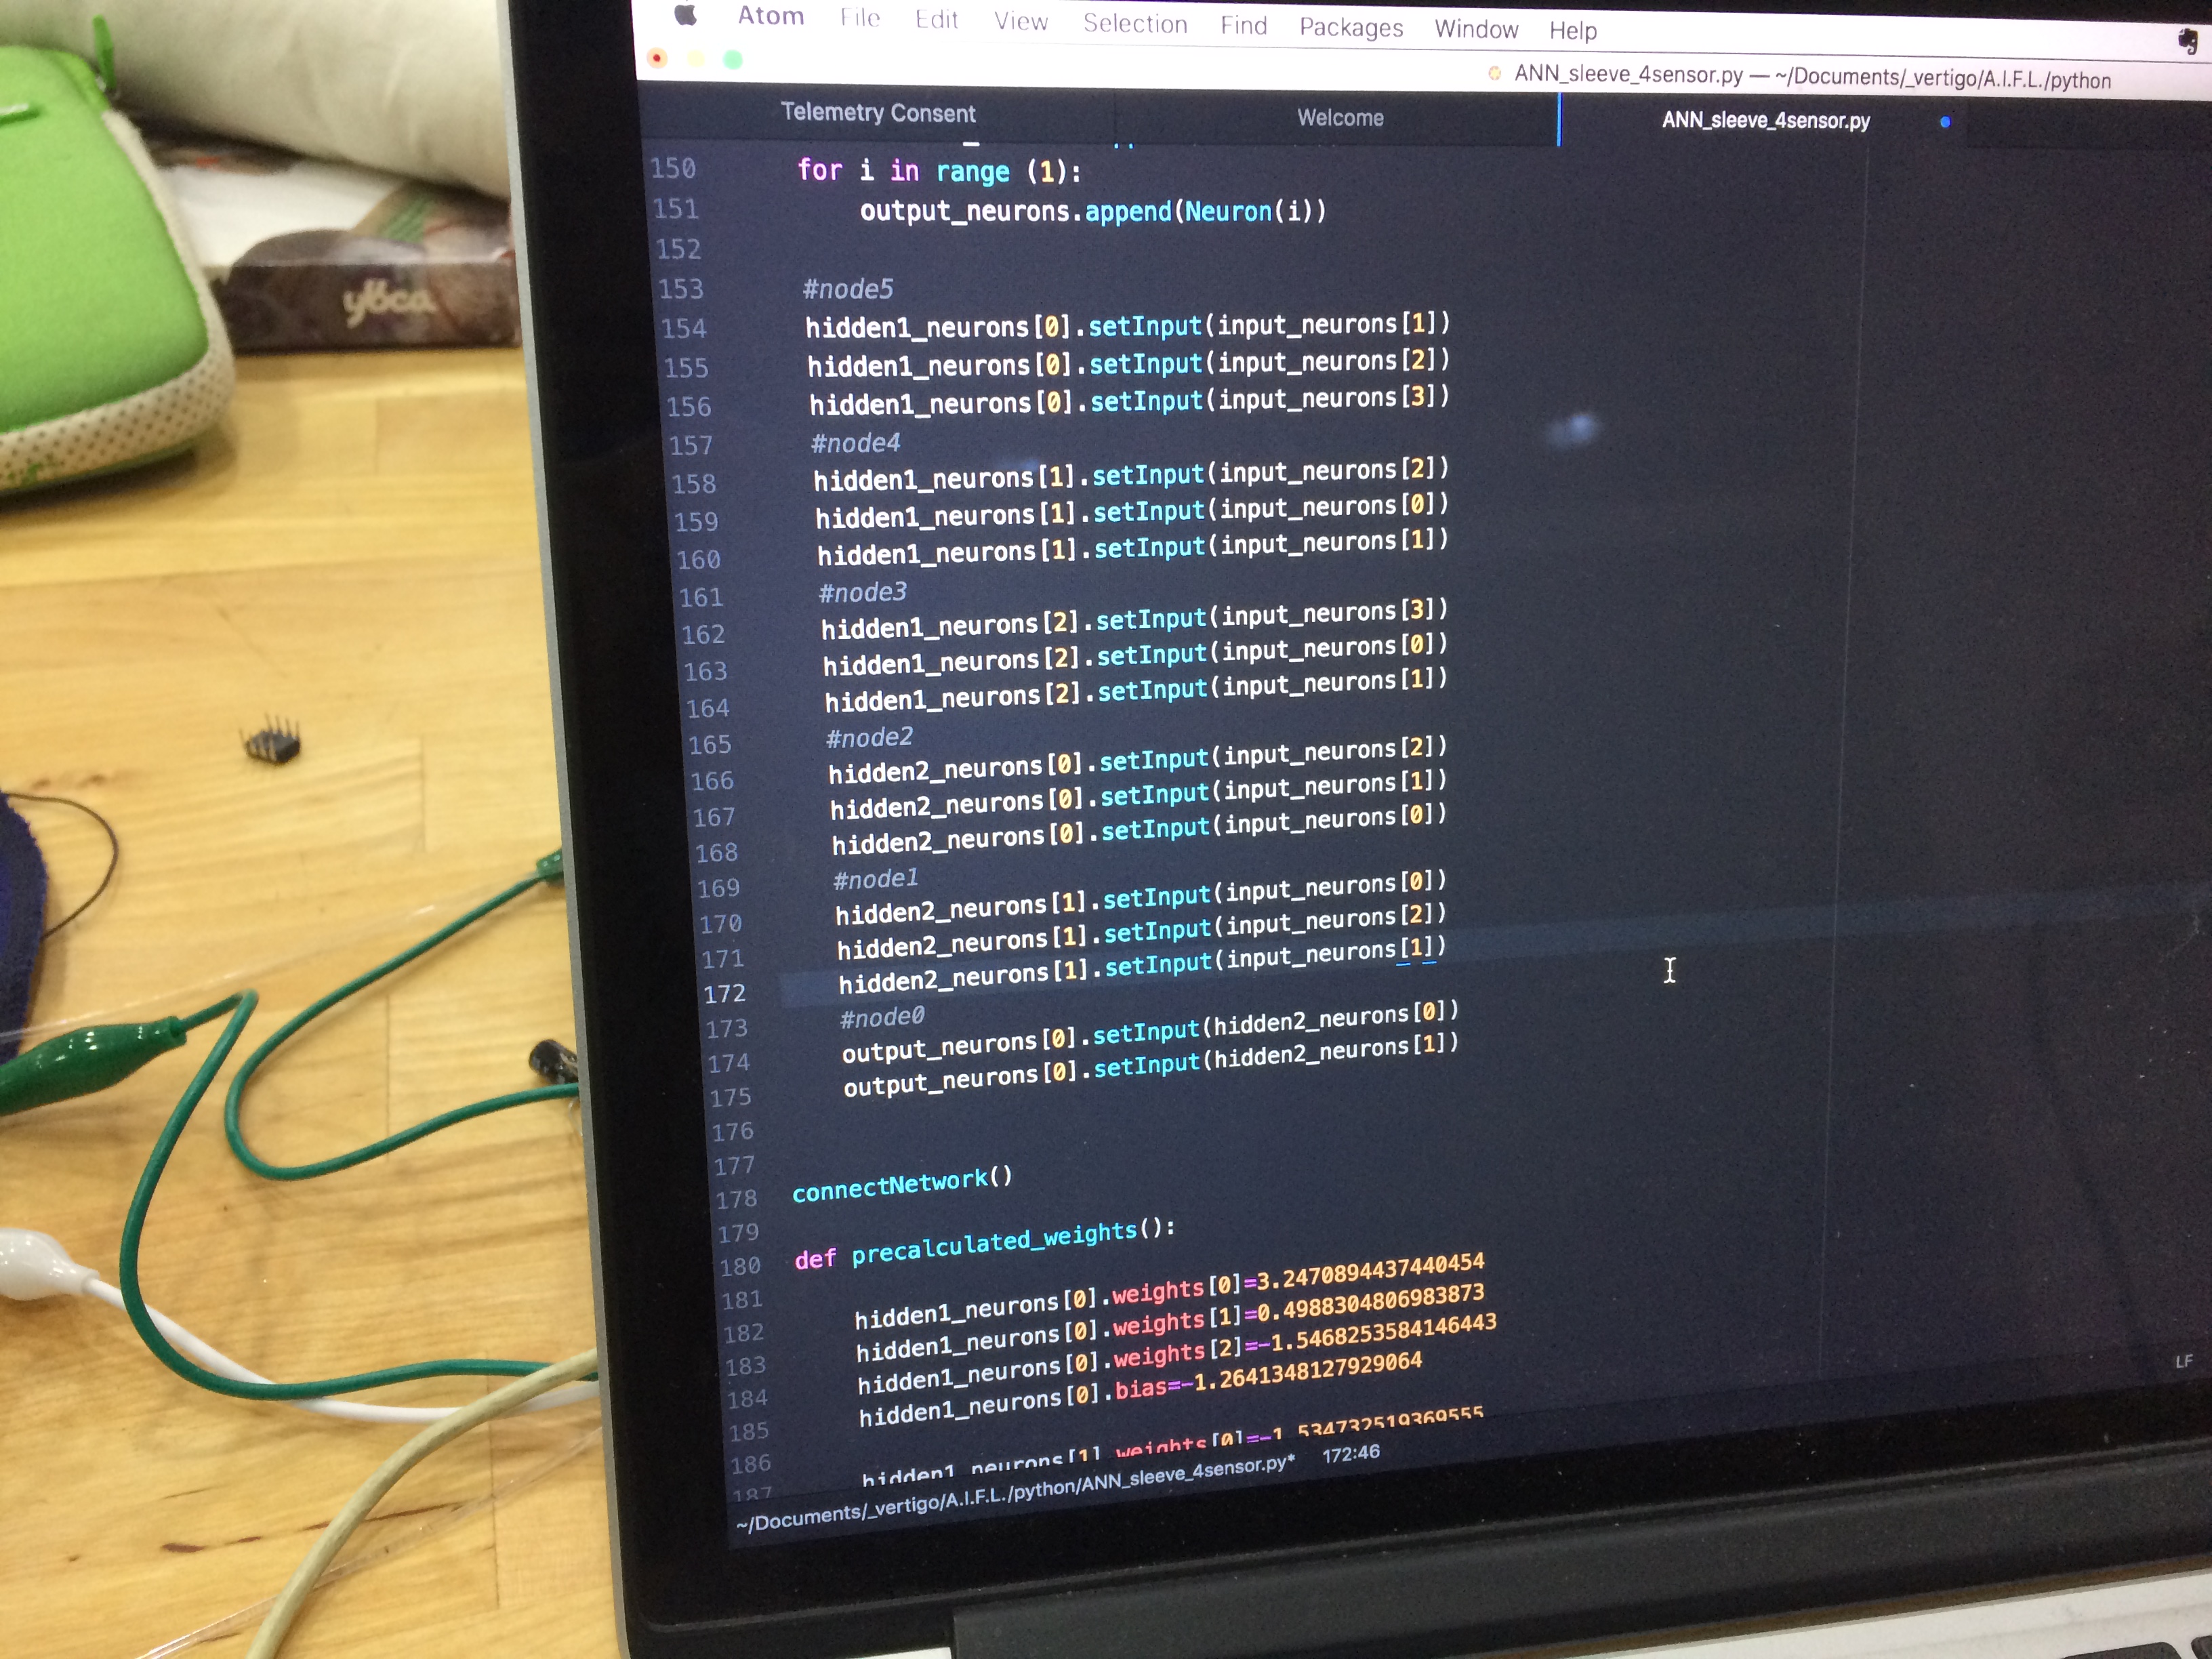Open the Find menu
This screenshot has height=1659, width=2212.
1243,26
